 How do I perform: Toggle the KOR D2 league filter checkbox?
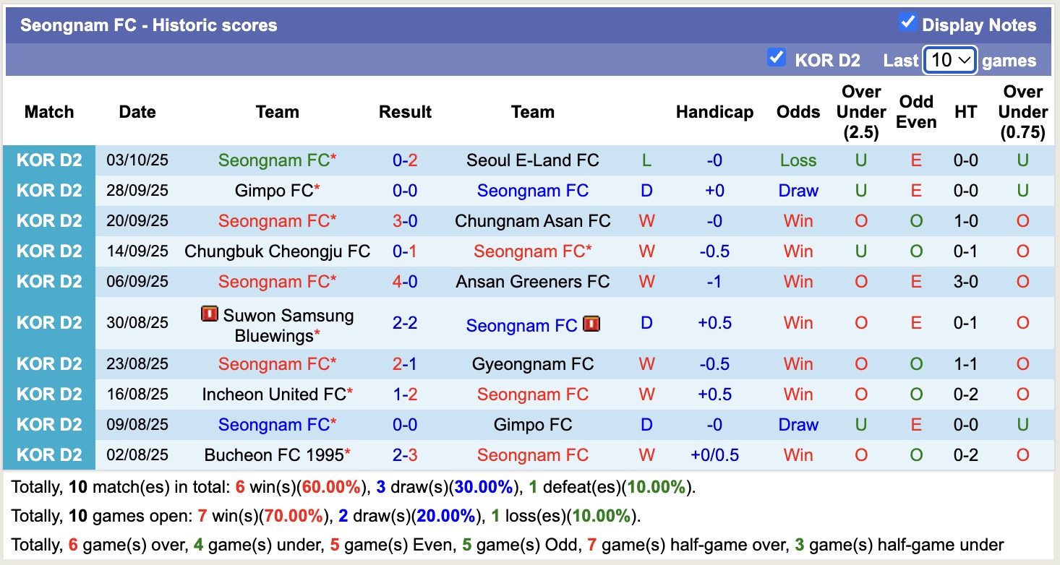(x=777, y=57)
